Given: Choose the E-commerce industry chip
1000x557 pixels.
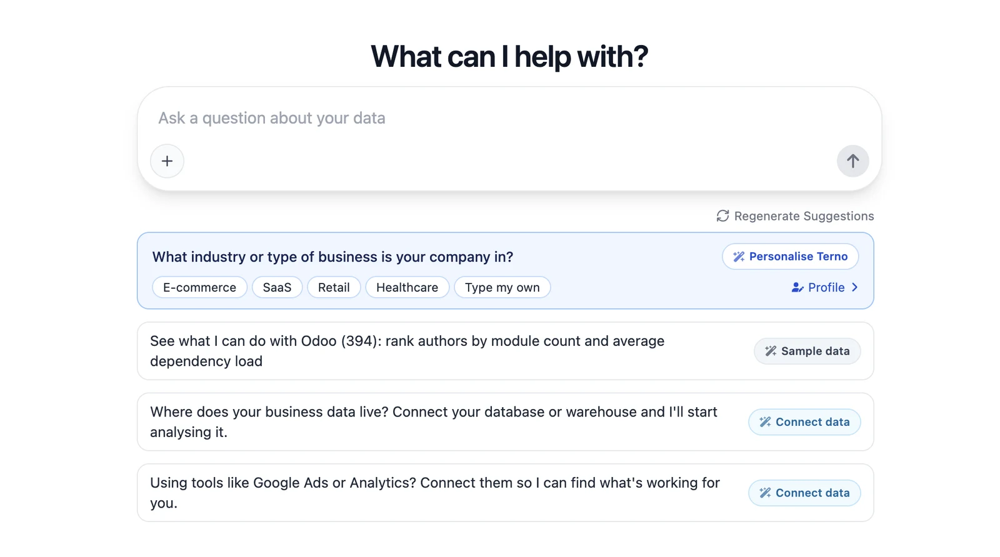Looking at the screenshot, I should (x=200, y=287).
